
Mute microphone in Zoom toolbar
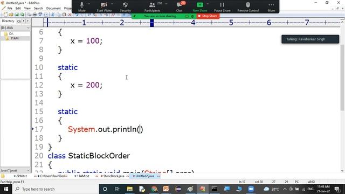point(81,7)
